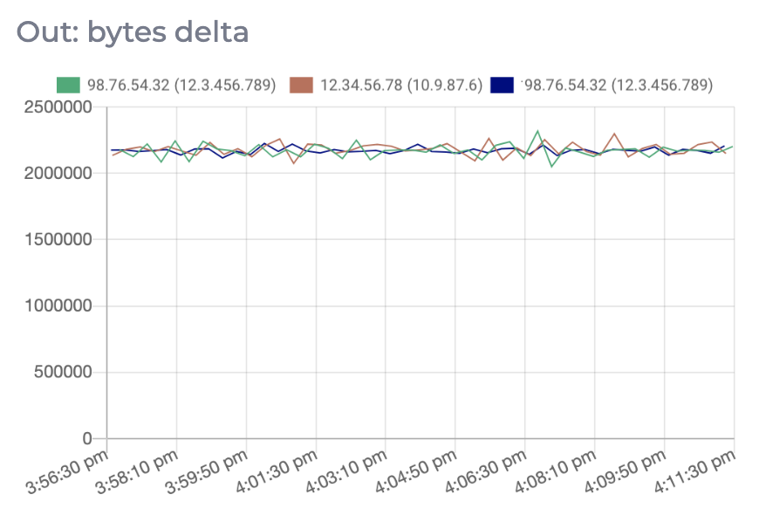766x529 pixels.
Task: Hide the navy series 98.76.54.32 legend label
Action: coord(617,85)
